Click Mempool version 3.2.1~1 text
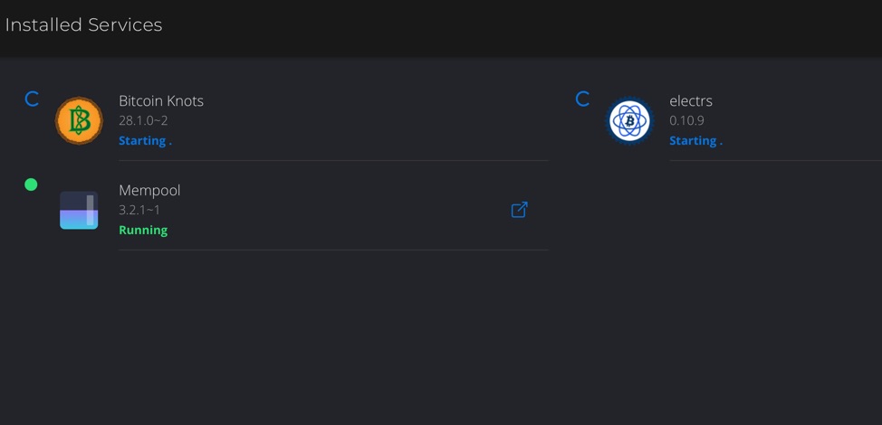This screenshot has height=425, width=882. click(x=139, y=210)
